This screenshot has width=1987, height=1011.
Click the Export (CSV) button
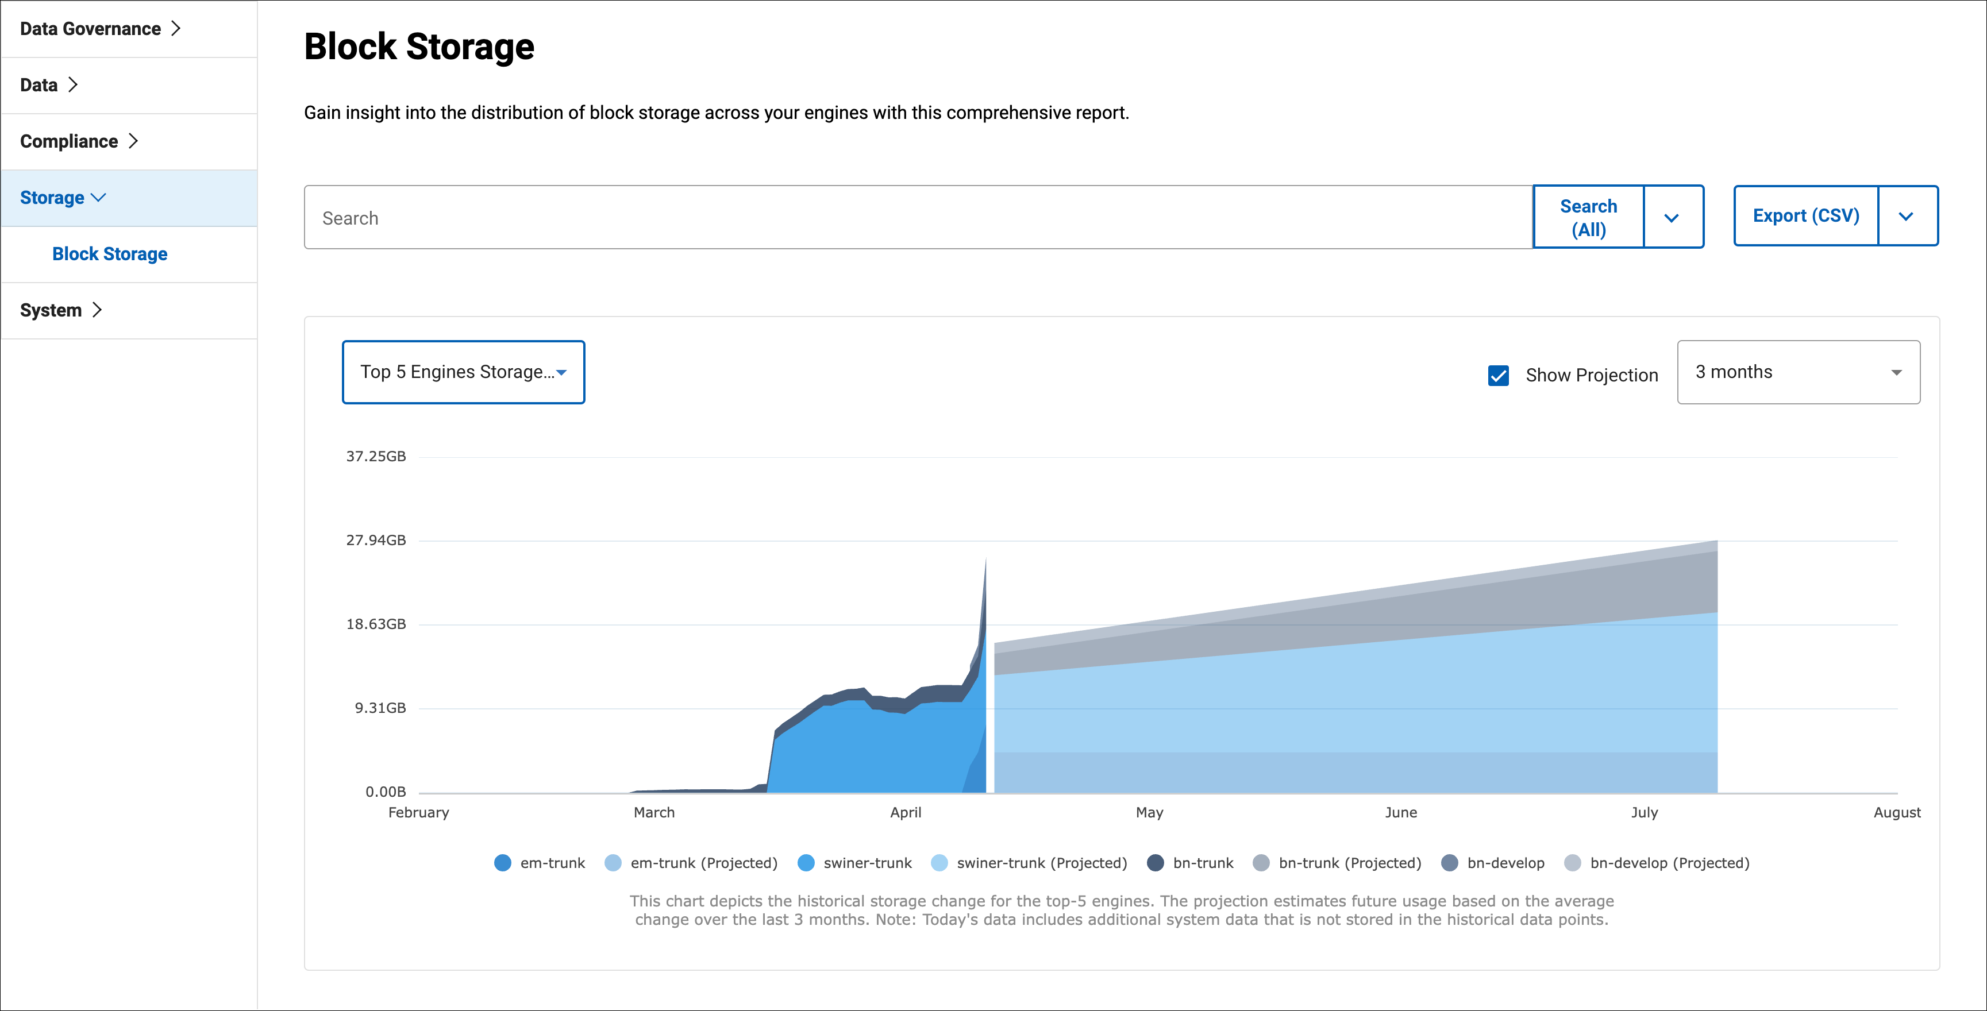click(x=1805, y=216)
